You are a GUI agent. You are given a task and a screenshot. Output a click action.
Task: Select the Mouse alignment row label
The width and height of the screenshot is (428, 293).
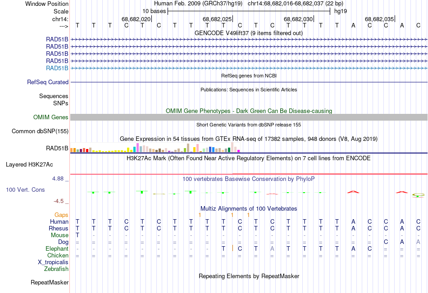pos(59,235)
